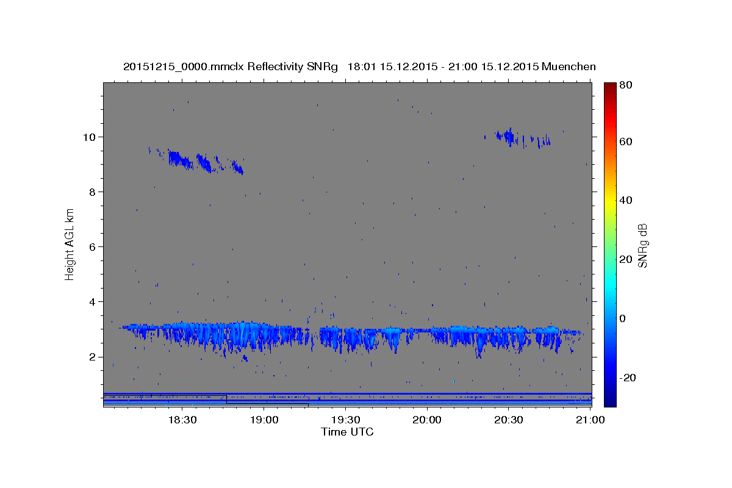Click the colorbar value 80
732x488 pixels.
pyautogui.click(x=625, y=85)
